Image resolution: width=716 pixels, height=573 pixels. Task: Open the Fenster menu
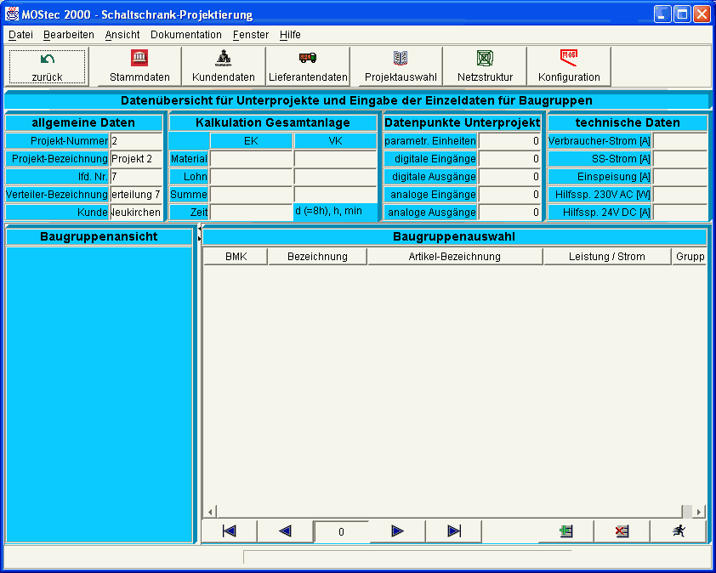pos(250,35)
